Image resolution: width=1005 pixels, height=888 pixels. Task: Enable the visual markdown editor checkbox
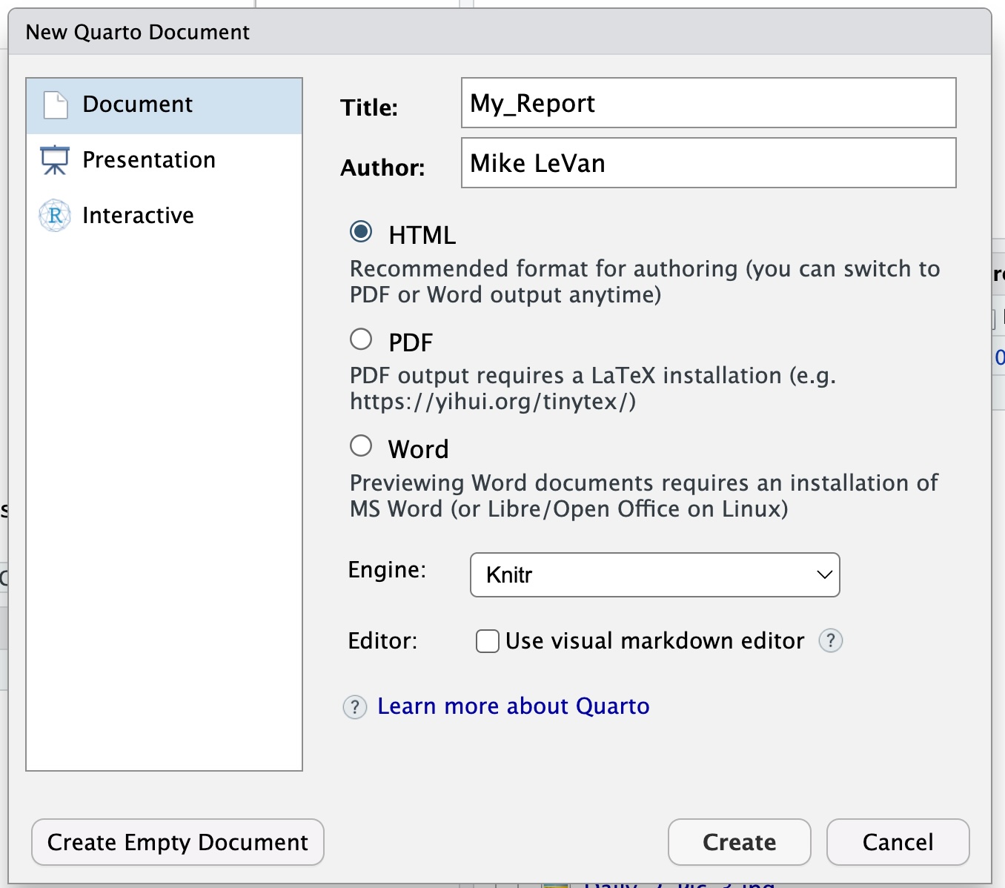pos(488,641)
